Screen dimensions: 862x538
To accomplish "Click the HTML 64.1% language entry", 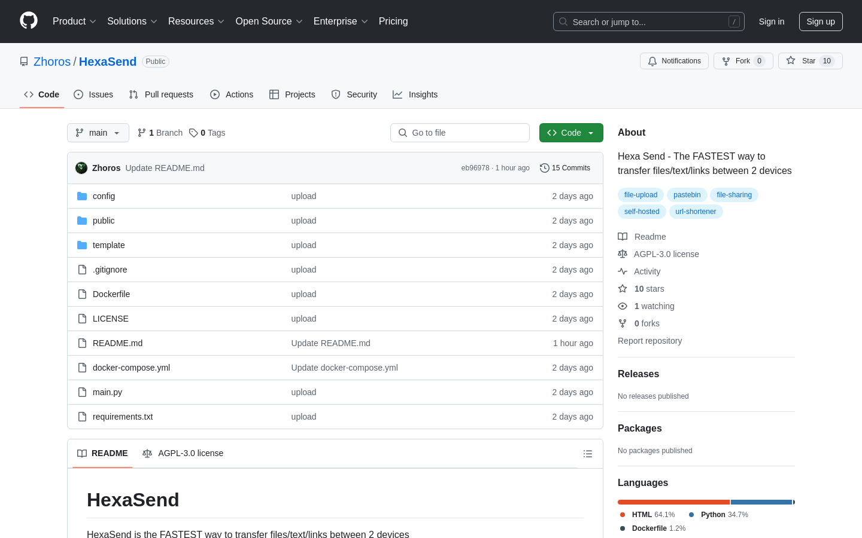I will pyautogui.click(x=647, y=515).
